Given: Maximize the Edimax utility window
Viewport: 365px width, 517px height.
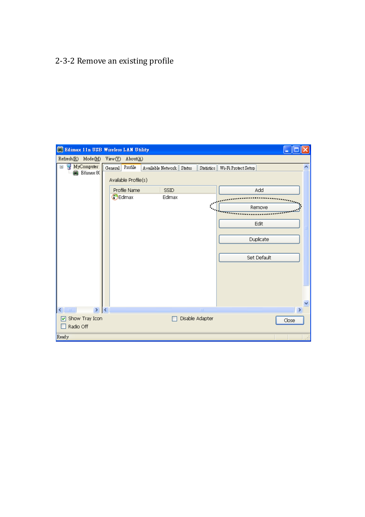Looking at the screenshot, I should coord(297,150).
